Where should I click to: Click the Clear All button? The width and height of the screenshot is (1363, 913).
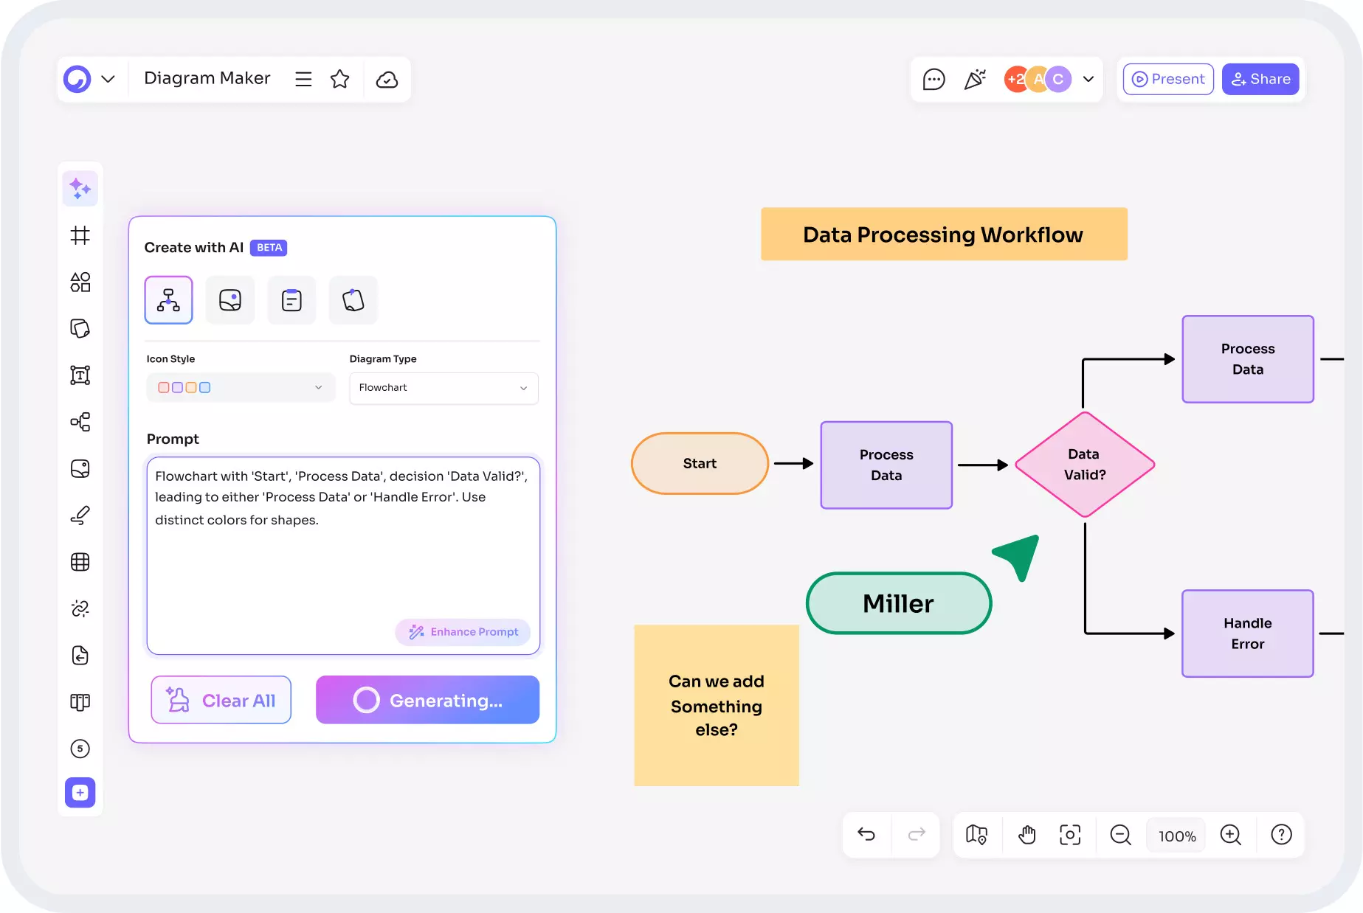click(221, 700)
